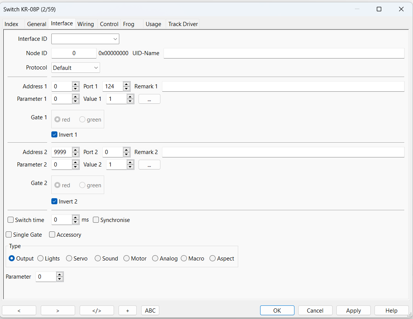Enable the Single Gate checkbox

pyautogui.click(x=9, y=235)
